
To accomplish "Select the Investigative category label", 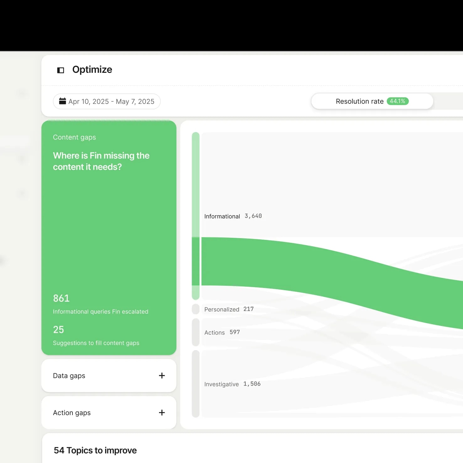I will click(221, 384).
